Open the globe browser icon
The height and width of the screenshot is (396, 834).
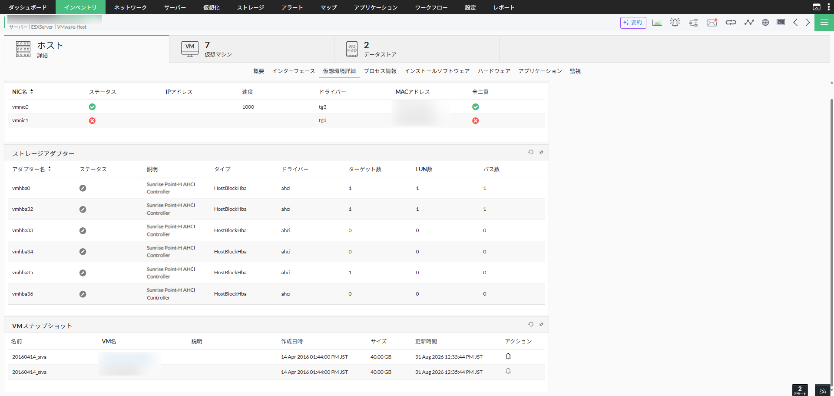[x=765, y=23]
